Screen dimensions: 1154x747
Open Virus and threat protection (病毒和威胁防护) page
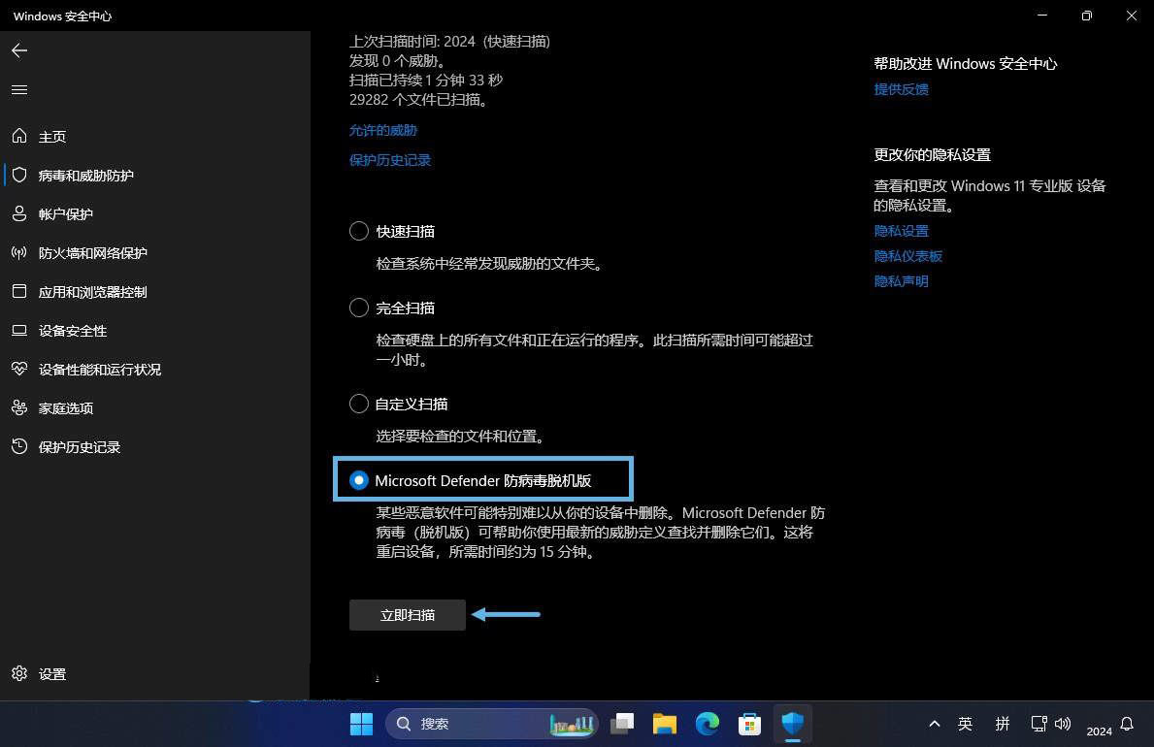[85, 176]
